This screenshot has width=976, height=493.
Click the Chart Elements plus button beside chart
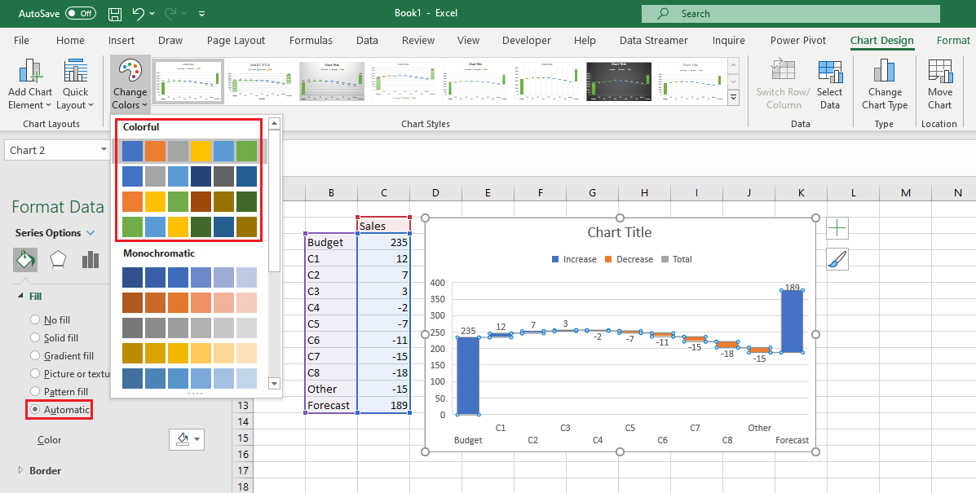pos(837,227)
